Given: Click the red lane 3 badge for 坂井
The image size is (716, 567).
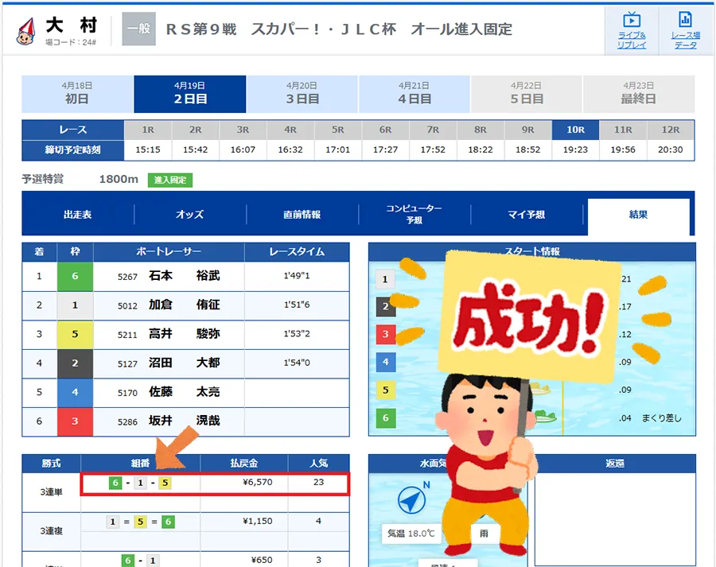Looking at the screenshot, I should click(75, 421).
